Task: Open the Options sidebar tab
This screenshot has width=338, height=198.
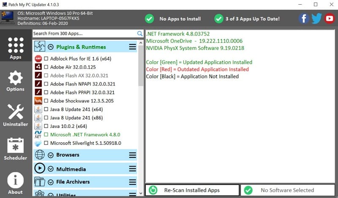Action: [x=16, y=81]
